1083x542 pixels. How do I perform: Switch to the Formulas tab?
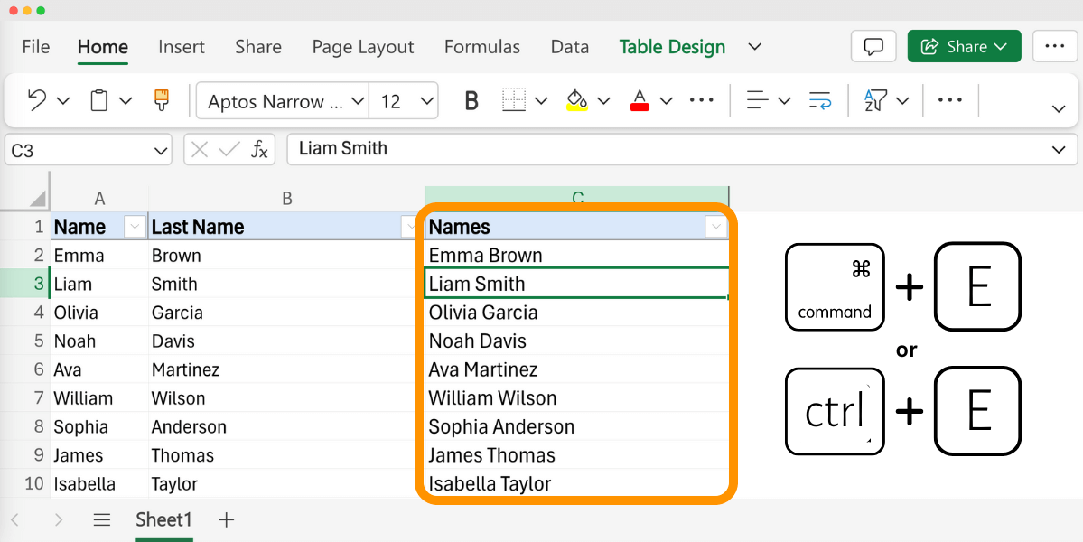tap(481, 46)
